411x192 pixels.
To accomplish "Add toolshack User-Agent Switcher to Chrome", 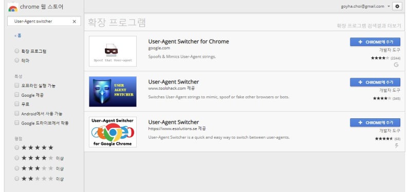I will pyautogui.click(x=375, y=82).
